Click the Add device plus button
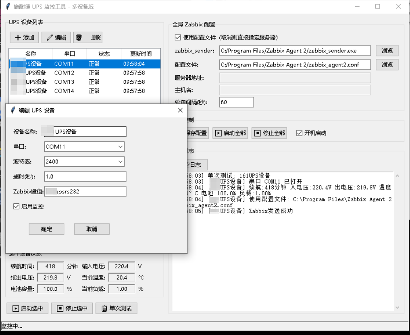 pos(24,37)
